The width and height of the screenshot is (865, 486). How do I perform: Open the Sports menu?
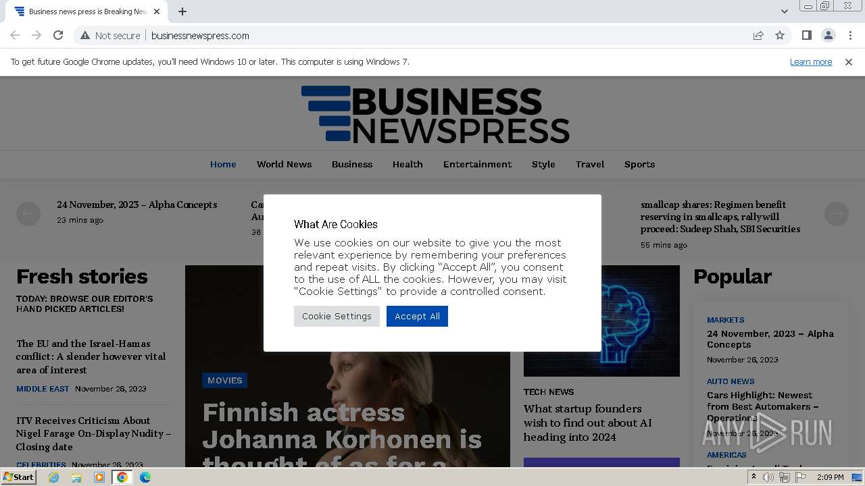[x=639, y=164]
